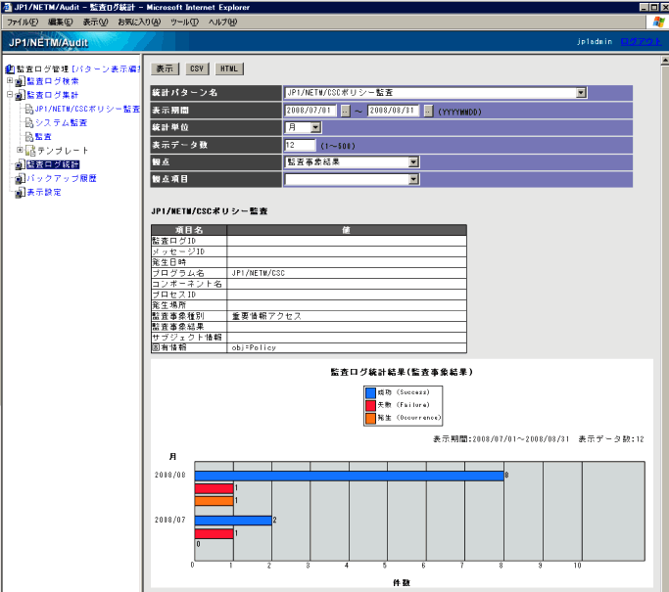
Task: Click the HTML output button
Action: click(229, 68)
